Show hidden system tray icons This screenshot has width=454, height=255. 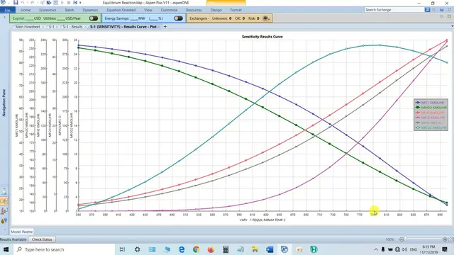(376, 249)
